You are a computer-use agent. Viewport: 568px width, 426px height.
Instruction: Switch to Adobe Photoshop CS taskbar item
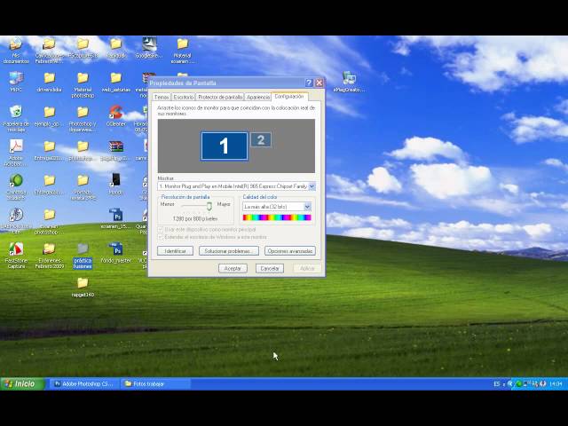[x=83, y=384]
